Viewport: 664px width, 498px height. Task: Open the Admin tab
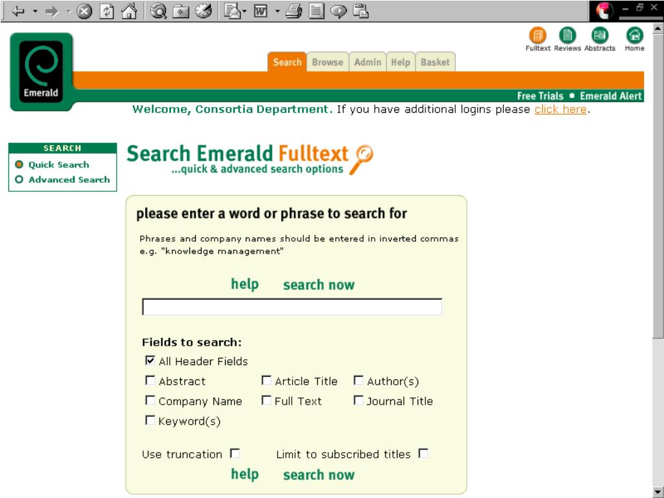click(367, 62)
